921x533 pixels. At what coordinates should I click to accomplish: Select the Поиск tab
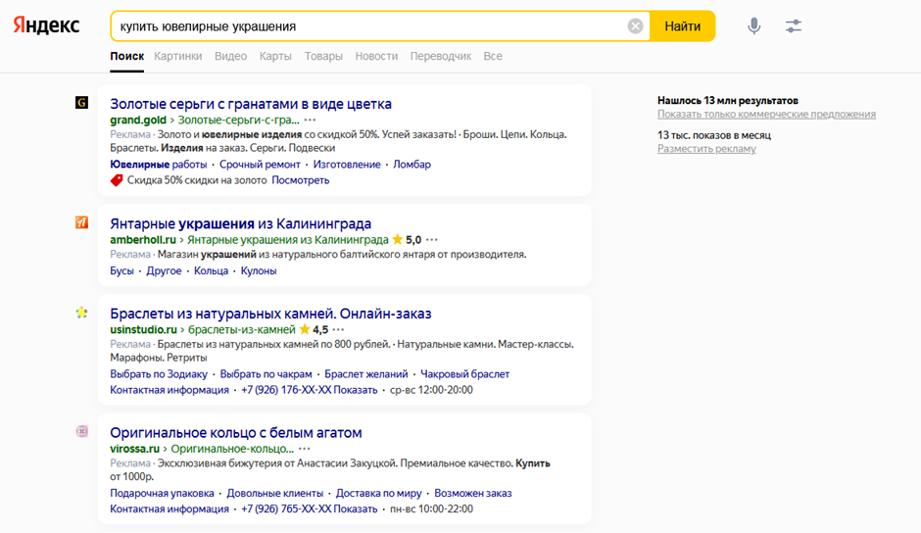click(126, 57)
